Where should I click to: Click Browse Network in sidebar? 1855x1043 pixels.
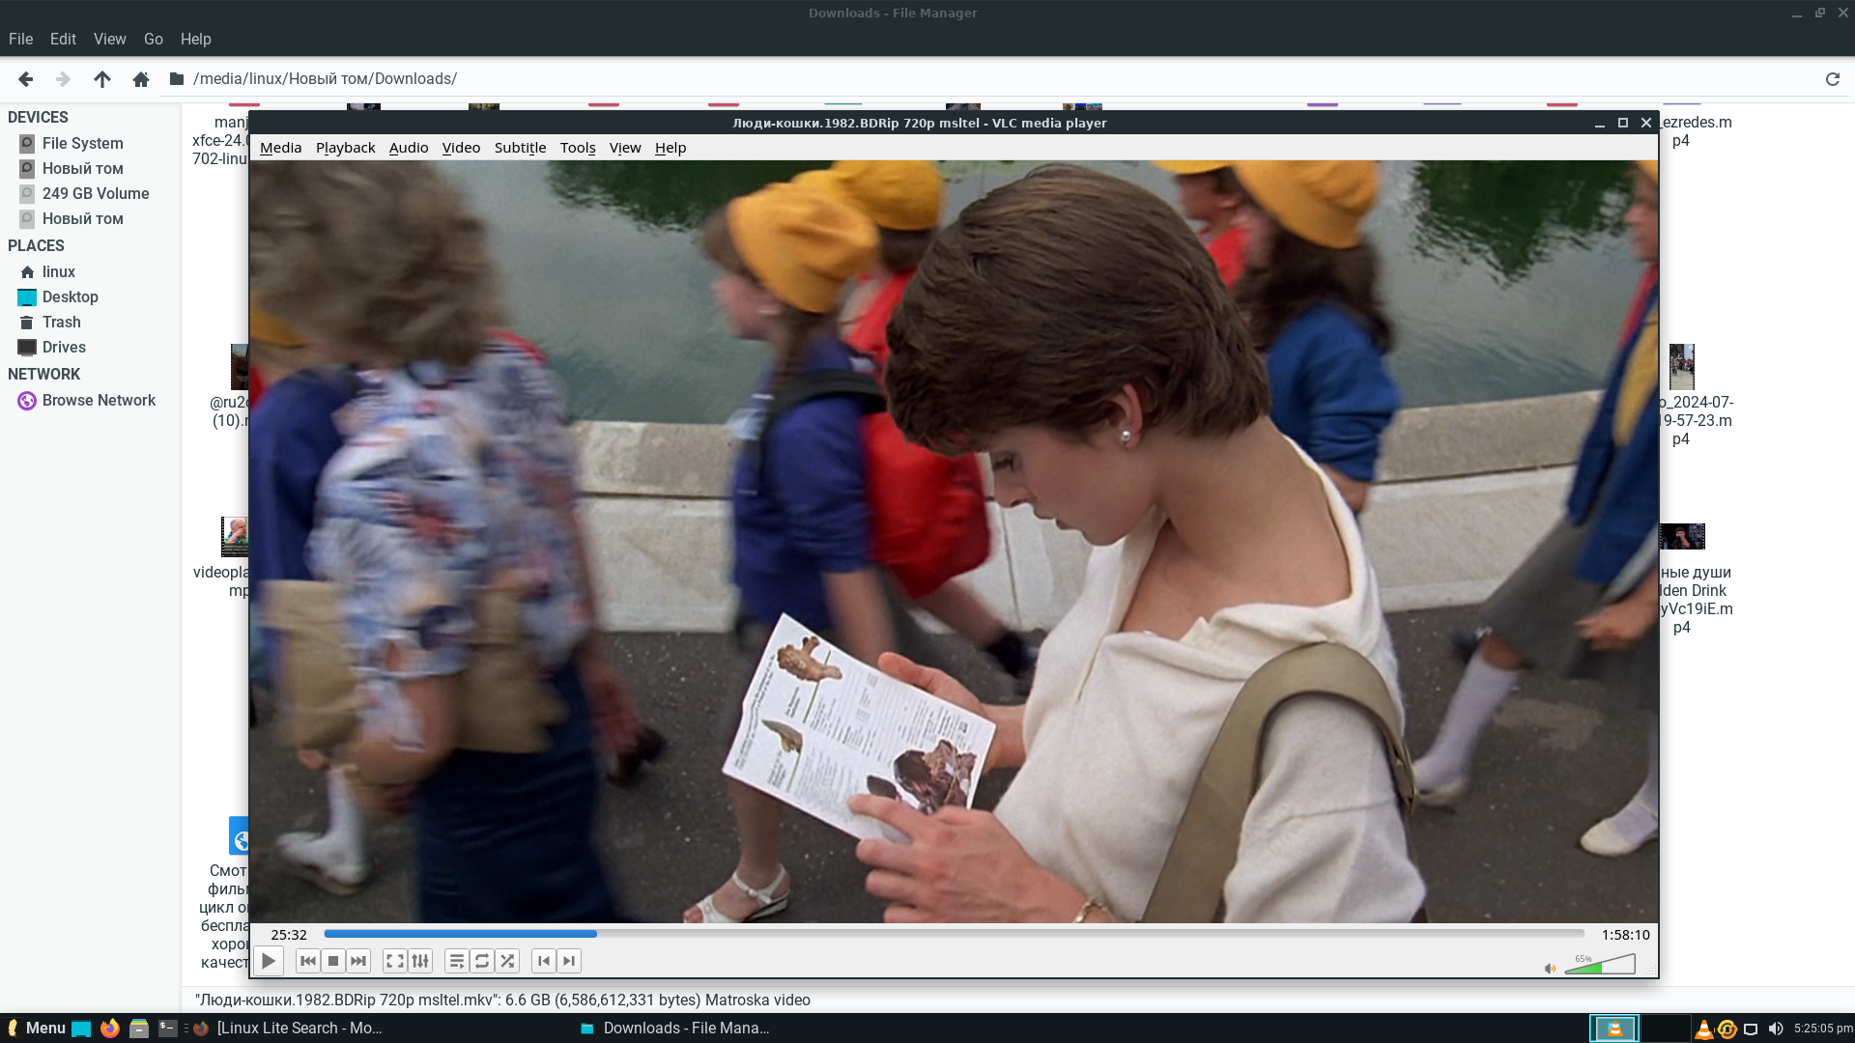99,401
